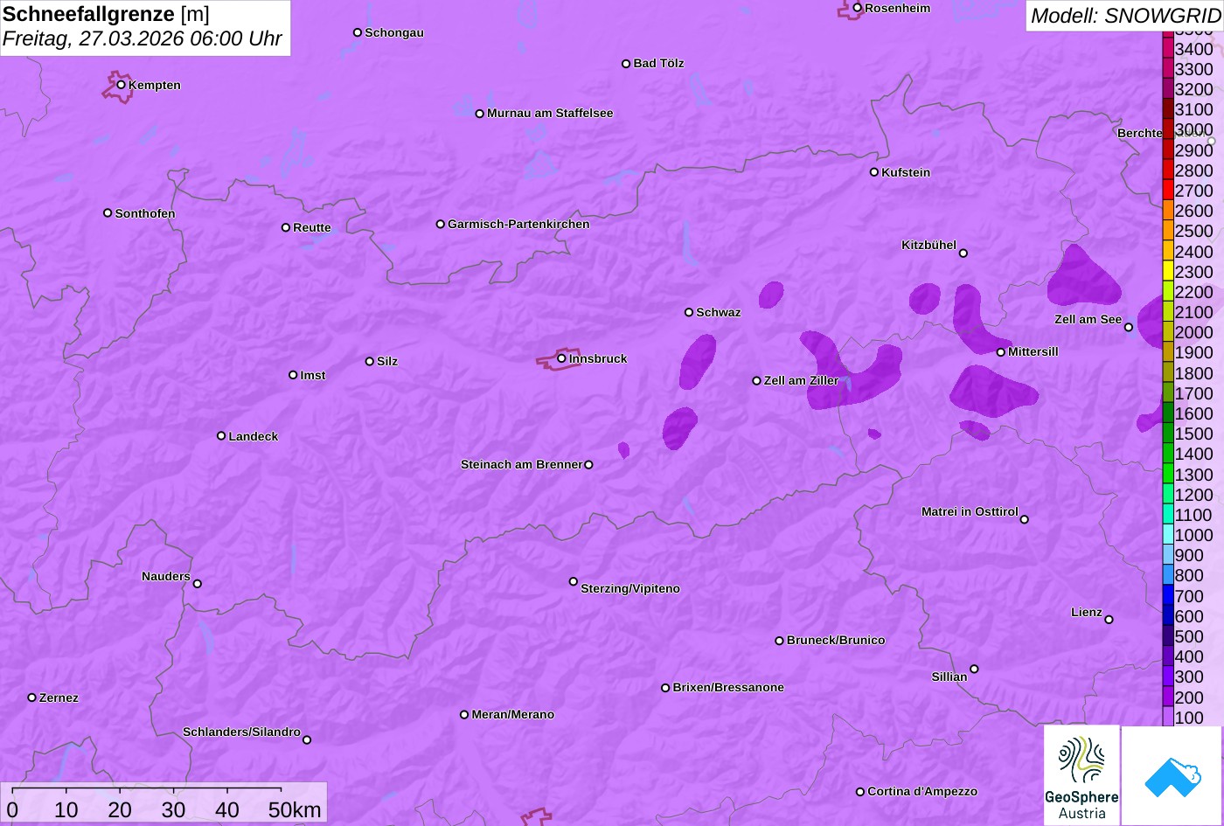Click the date Freitag, 27.03.2026 06:00 Uhr

(x=143, y=39)
